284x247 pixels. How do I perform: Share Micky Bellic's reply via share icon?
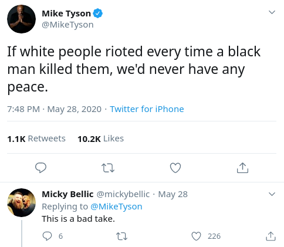pyautogui.click(x=271, y=236)
